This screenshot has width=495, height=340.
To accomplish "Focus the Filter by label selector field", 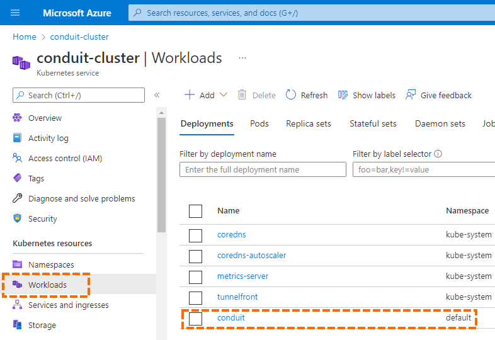I will (x=424, y=169).
